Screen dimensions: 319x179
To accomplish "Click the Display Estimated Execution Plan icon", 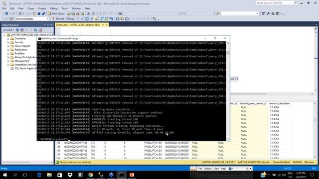I will [87, 19].
